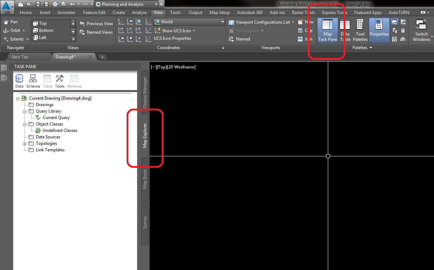Switch to the Display Manager side tab
This screenshot has height=270, width=434.
coord(145,92)
